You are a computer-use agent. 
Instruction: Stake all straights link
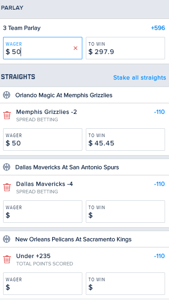click(x=140, y=77)
